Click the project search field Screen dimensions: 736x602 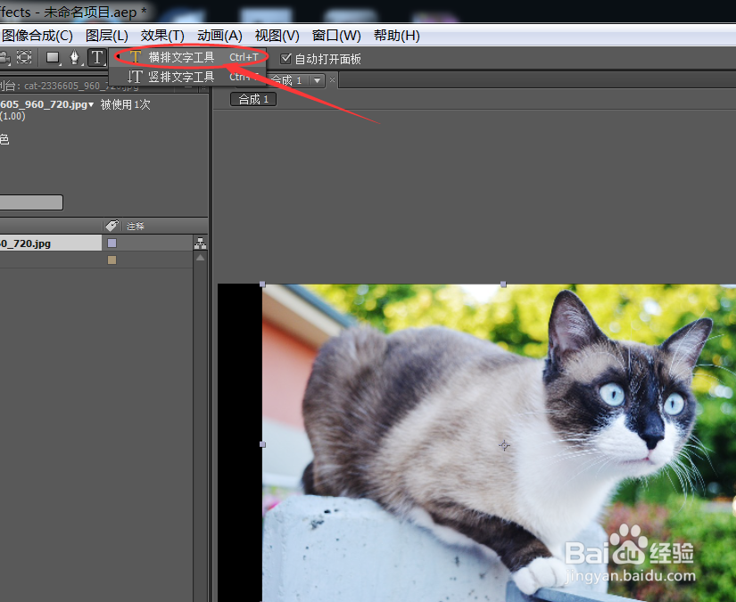click(x=31, y=202)
